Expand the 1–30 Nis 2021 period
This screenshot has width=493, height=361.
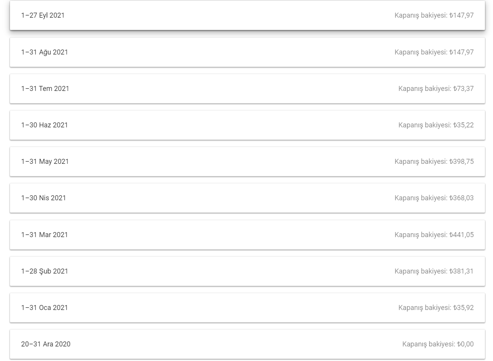click(x=247, y=198)
